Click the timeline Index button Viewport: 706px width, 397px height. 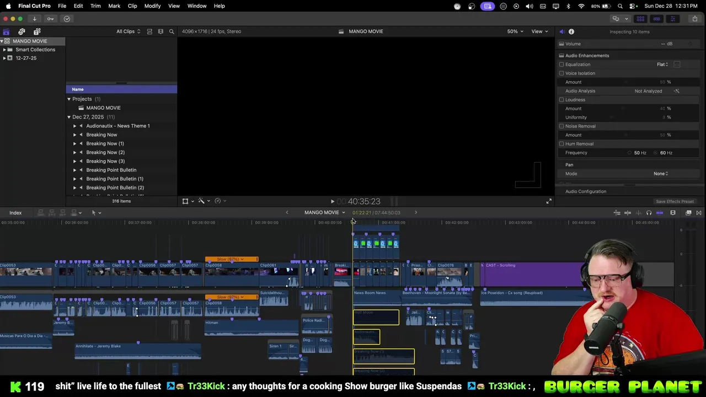[15, 213]
